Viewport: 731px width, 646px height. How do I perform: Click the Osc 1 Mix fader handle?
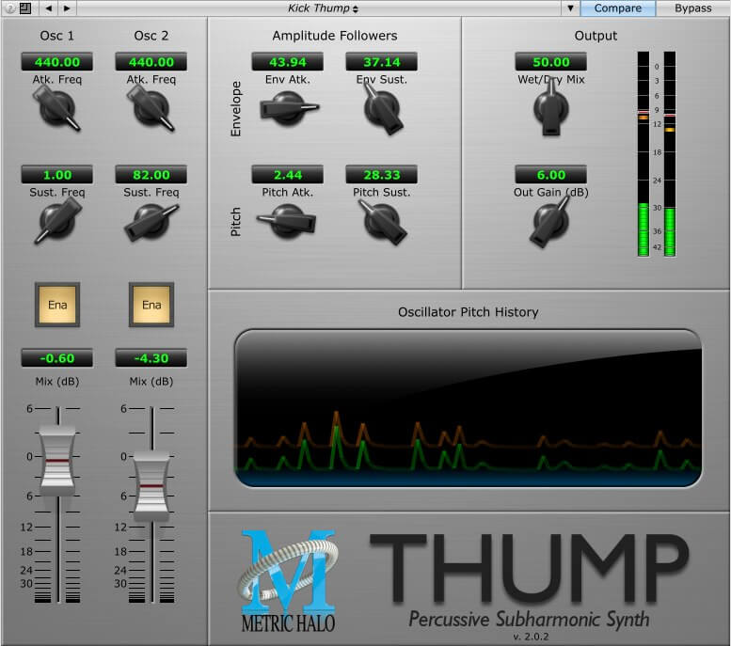57,461
